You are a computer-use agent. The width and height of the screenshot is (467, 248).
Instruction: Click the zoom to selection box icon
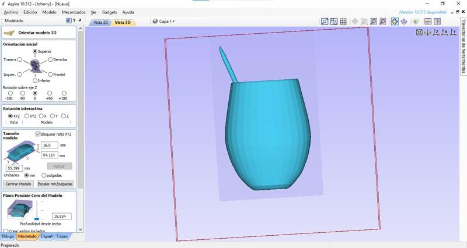point(383,22)
